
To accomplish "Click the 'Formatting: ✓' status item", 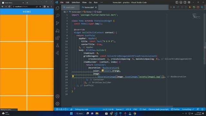I will click(188, 109).
